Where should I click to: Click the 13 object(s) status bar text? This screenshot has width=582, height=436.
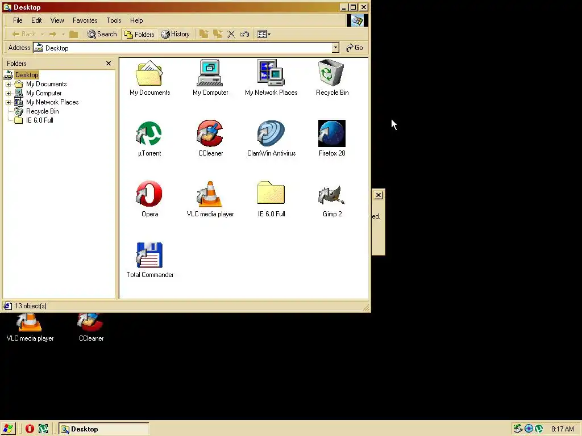pyautogui.click(x=31, y=306)
